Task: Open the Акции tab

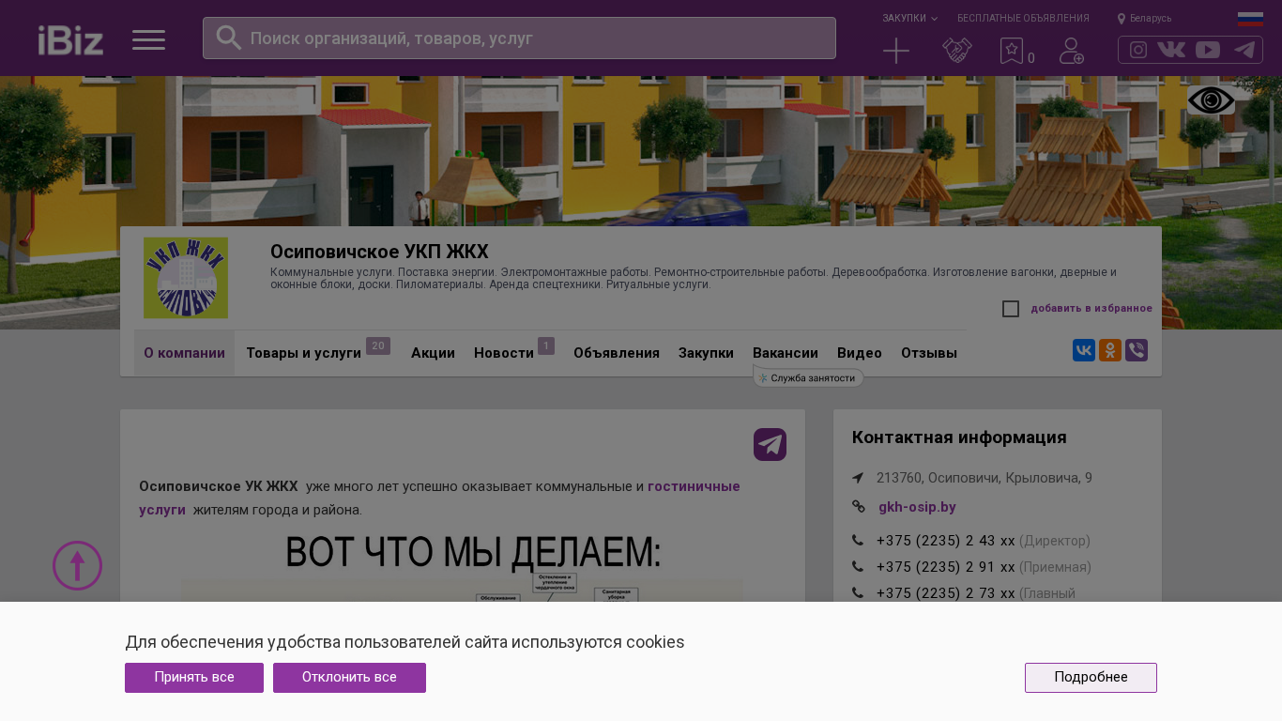Action: [433, 353]
